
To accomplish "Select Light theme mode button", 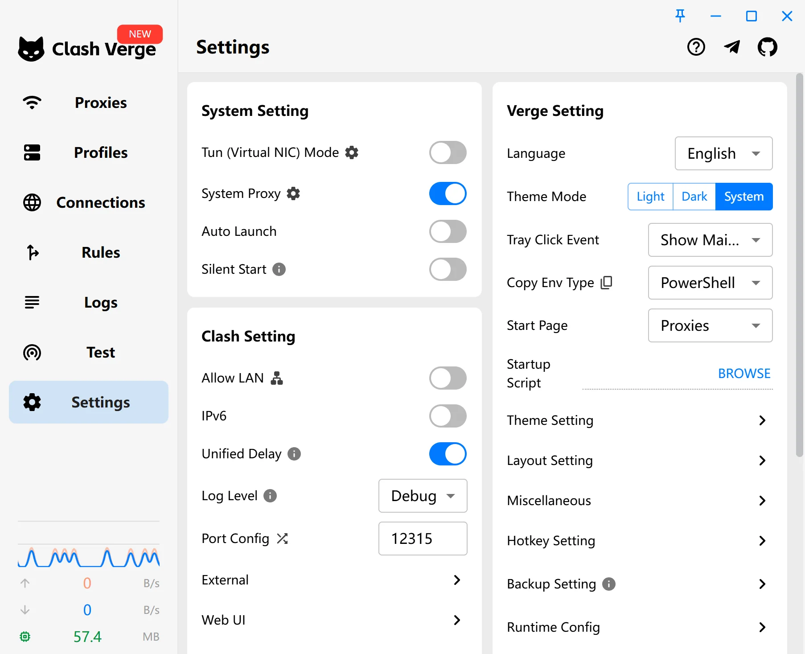I will (650, 197).
